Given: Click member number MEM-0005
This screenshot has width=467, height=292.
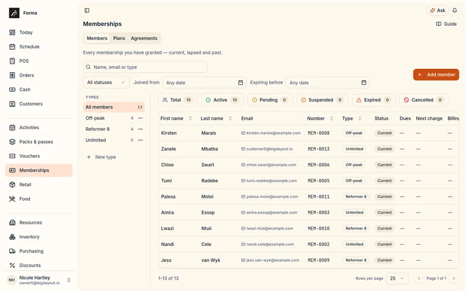Looking at the screenshot, I should coord(319,181).
